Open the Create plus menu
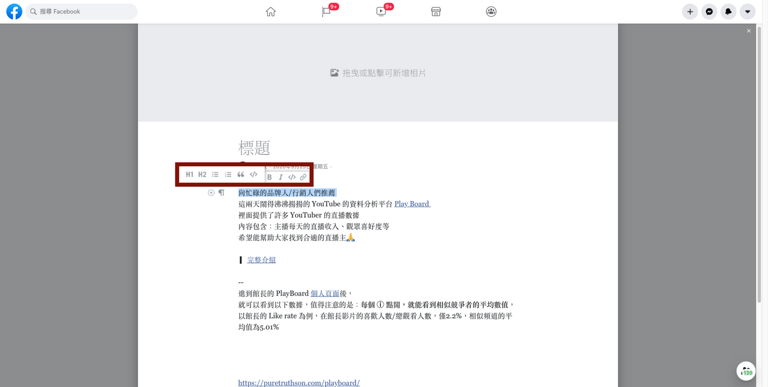This screenshot has height=387, width=768. click(690, 11)
